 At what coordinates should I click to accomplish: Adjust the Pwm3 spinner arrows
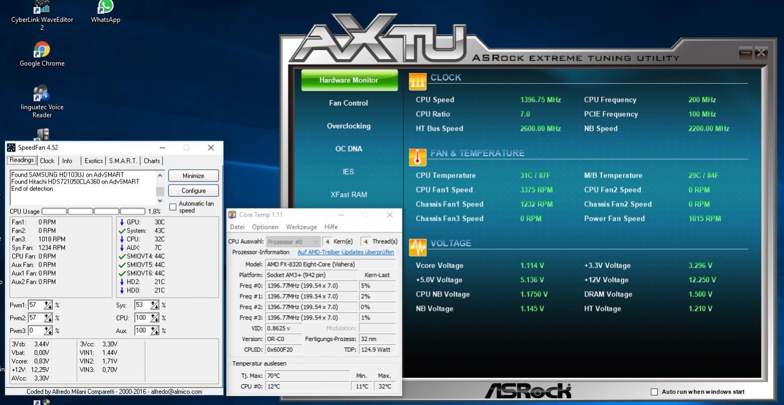coord(49,331)
